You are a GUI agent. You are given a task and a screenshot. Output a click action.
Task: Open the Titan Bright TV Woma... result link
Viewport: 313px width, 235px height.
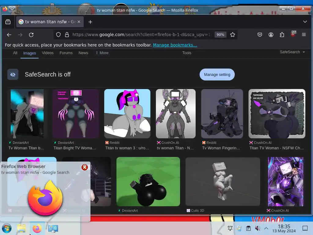[75, 148]
